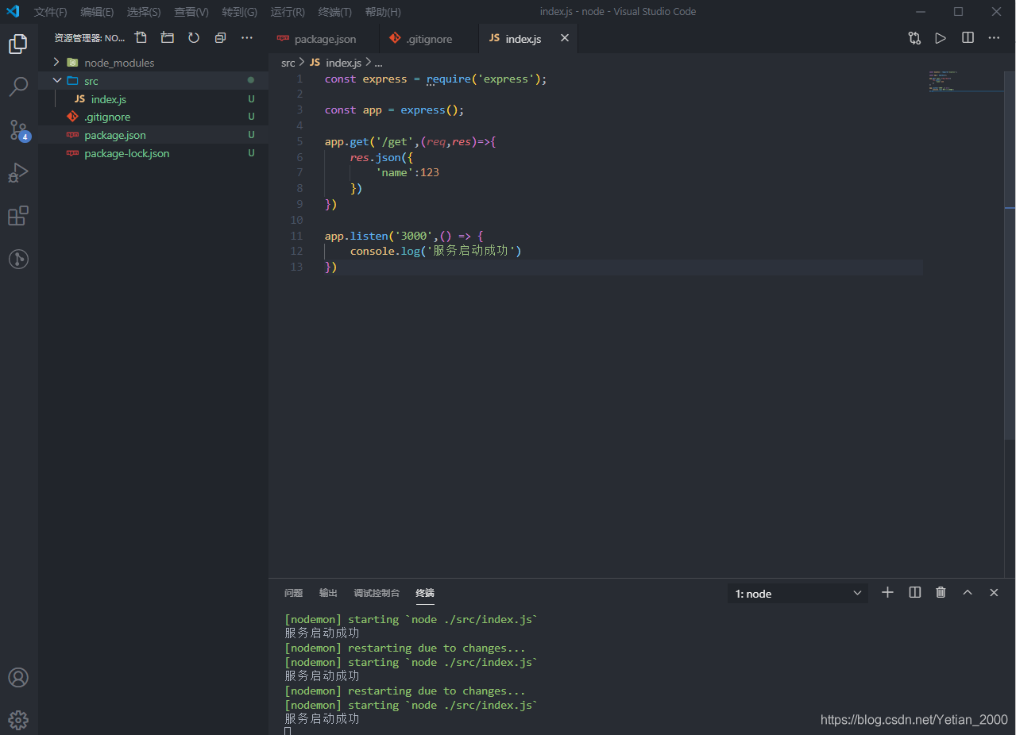This screenshot has width=1016, height=735.
Task: Click on the 'require' keyword in line 1
Action: [448, 79]
